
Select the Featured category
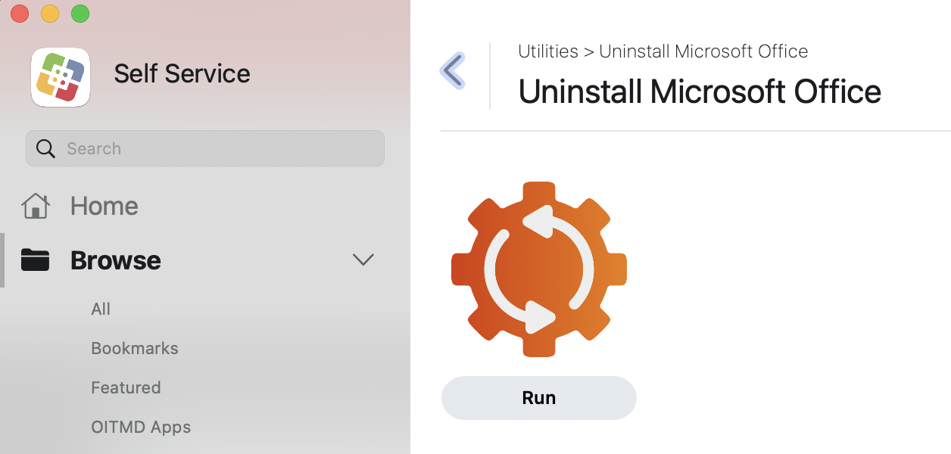(126, 387)
